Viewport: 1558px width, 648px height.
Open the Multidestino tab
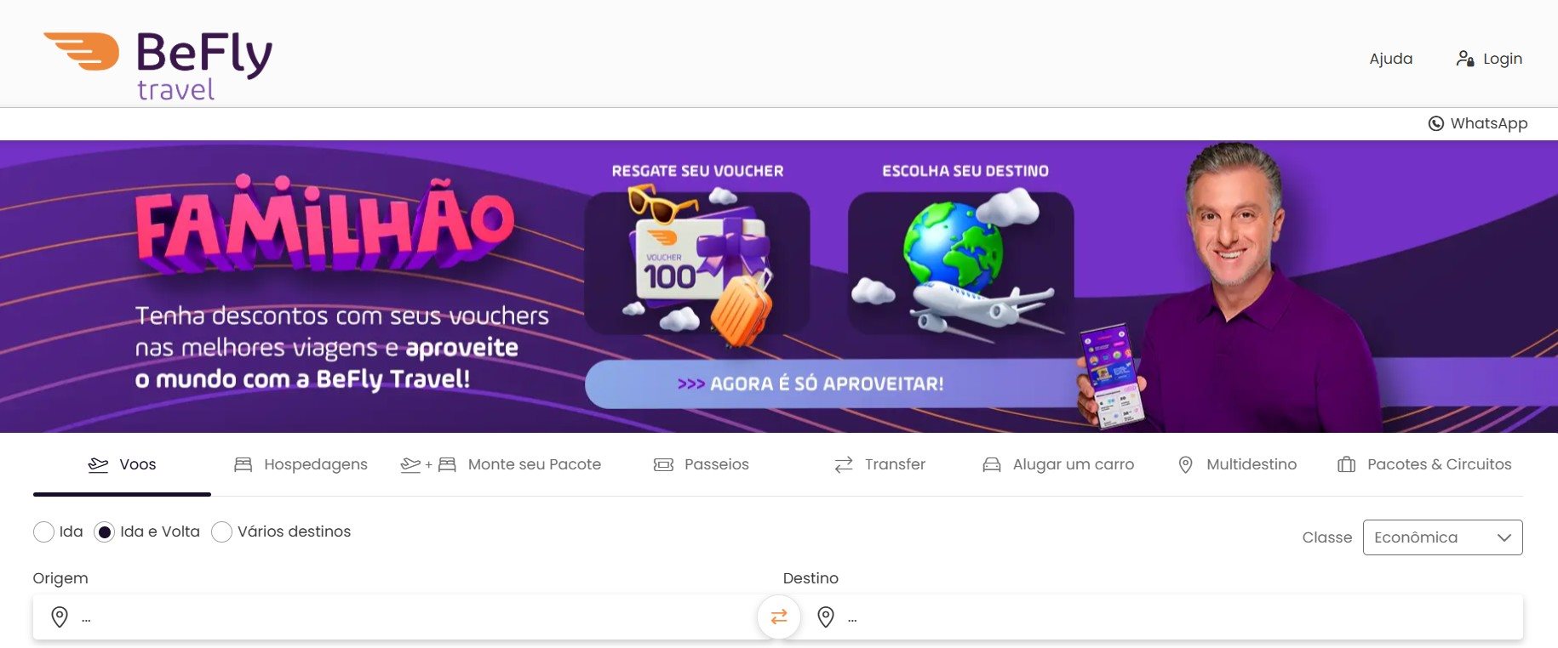(1237, 464)
